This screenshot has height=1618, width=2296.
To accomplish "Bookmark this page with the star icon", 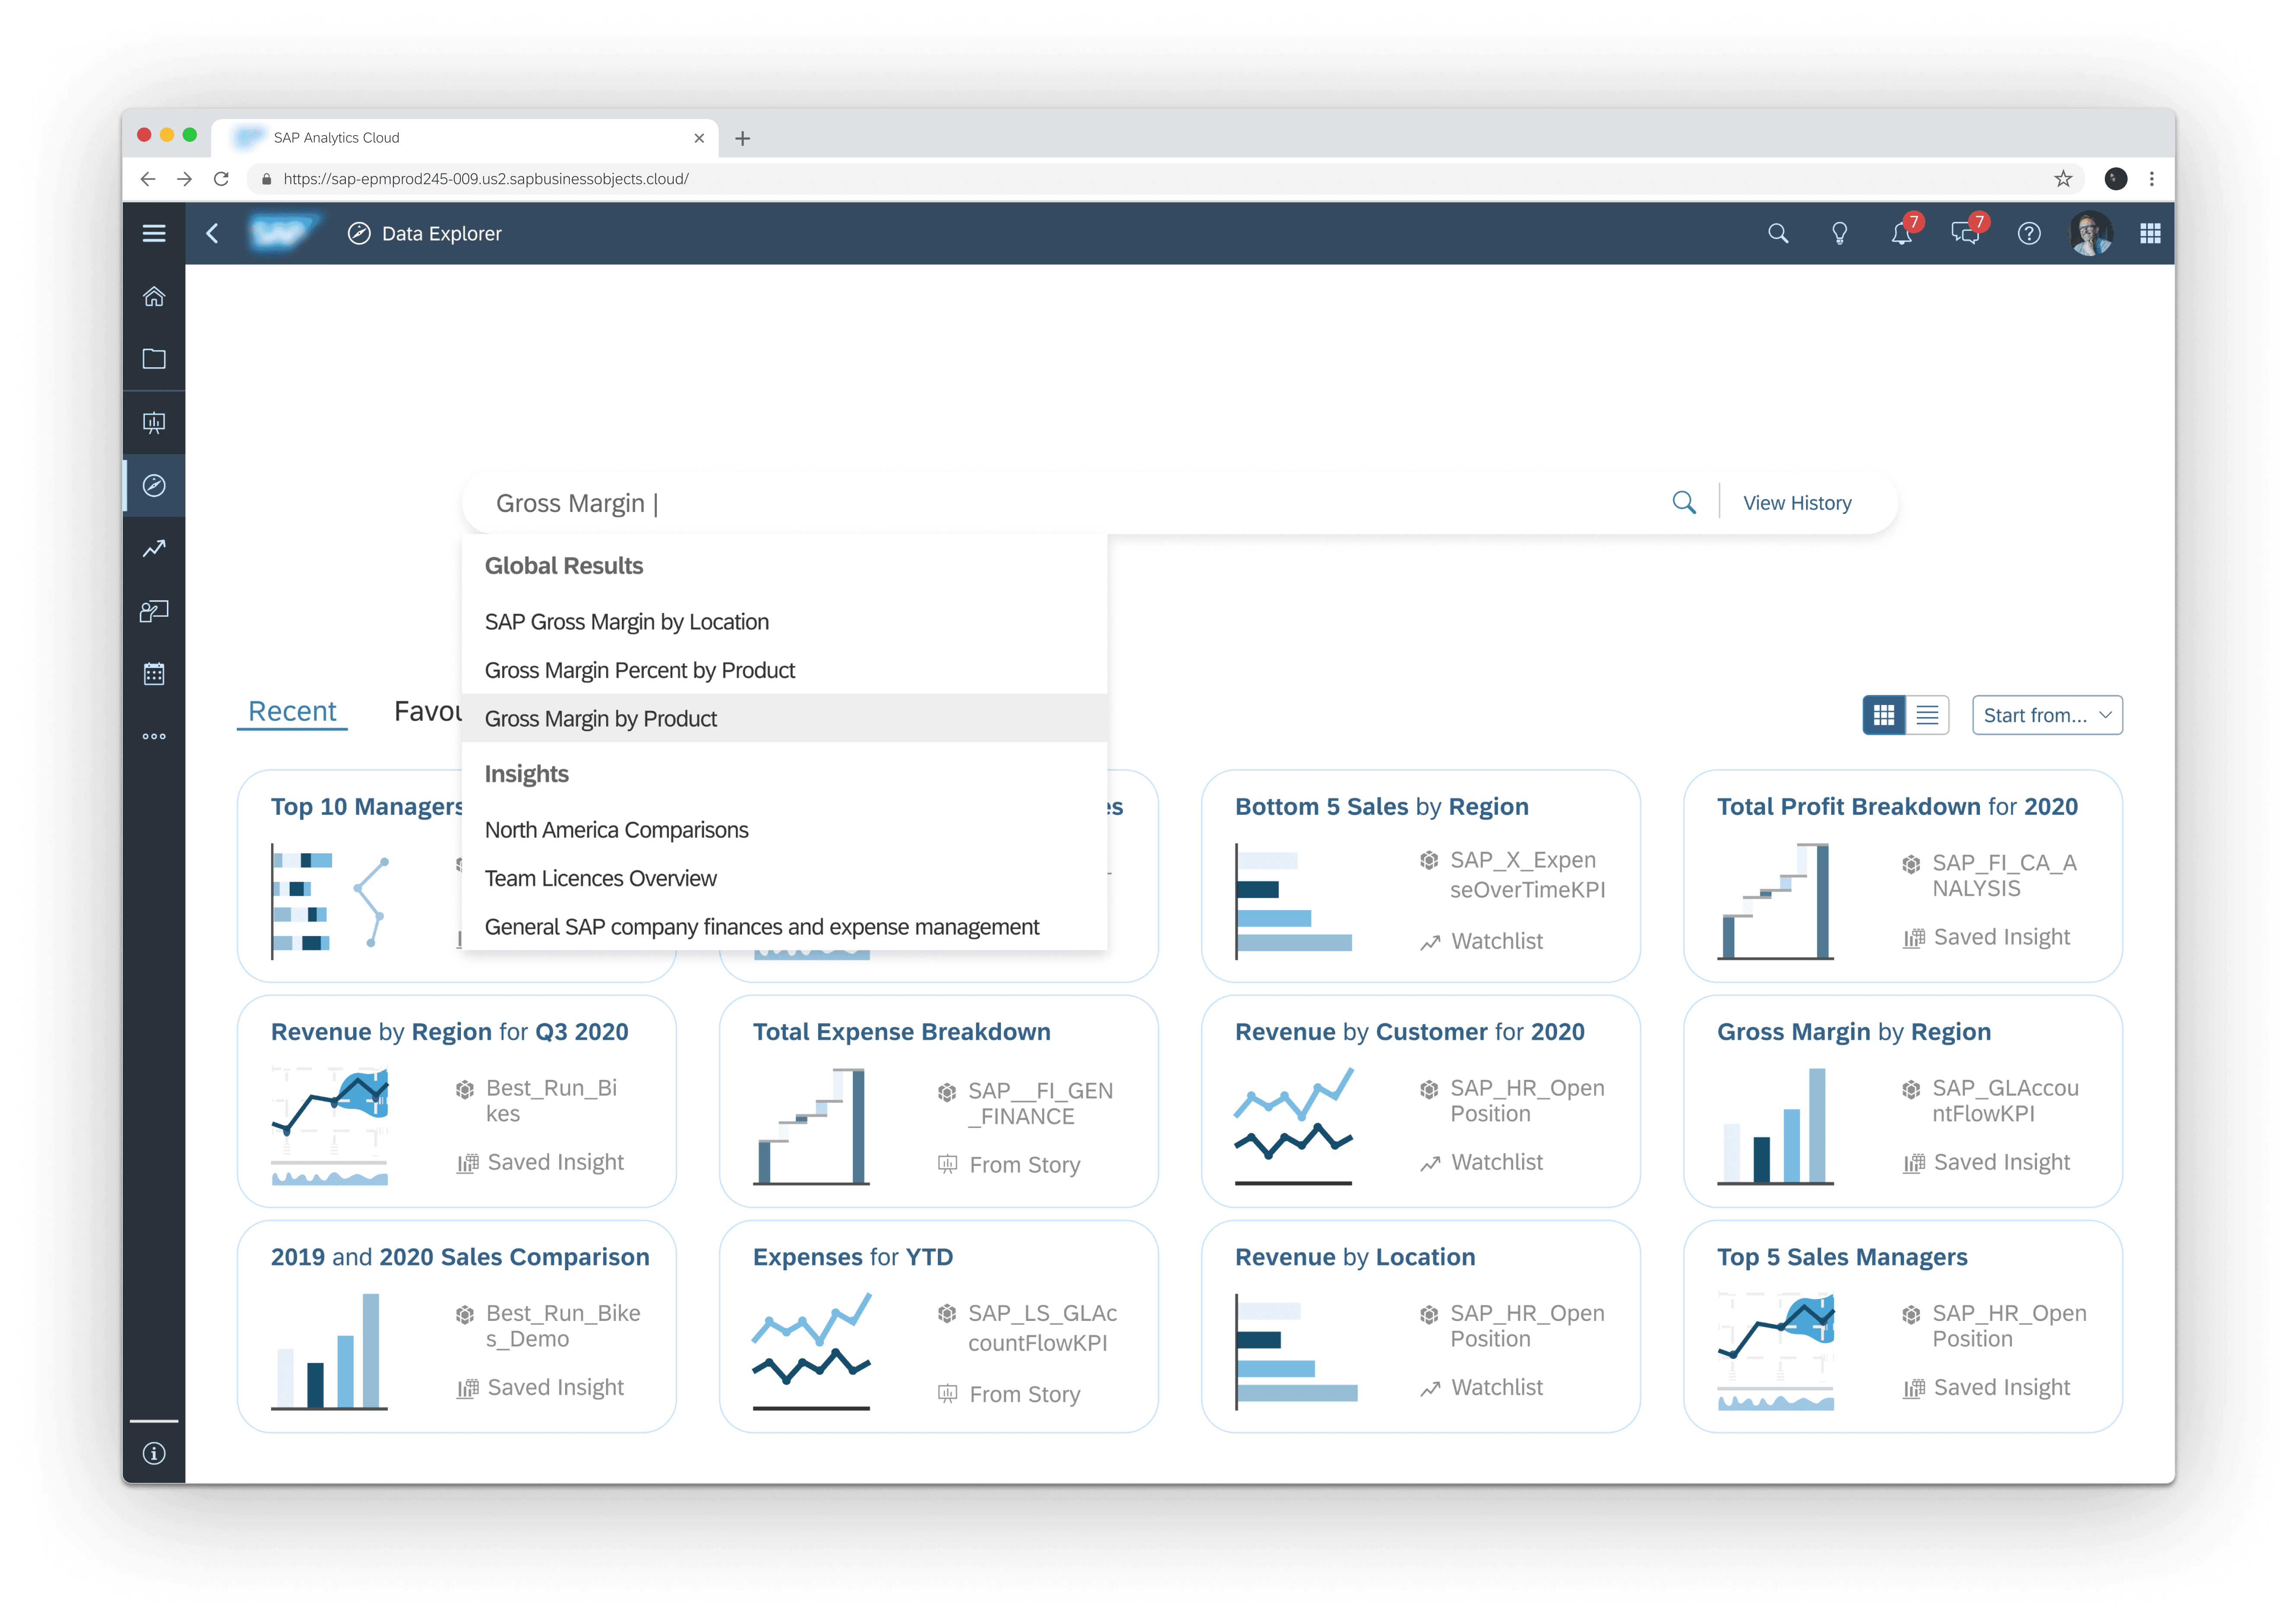I will tap(2063, 179).
